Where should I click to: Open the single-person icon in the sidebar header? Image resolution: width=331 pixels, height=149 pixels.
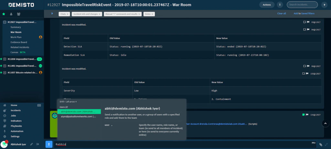tap(11, 14)
